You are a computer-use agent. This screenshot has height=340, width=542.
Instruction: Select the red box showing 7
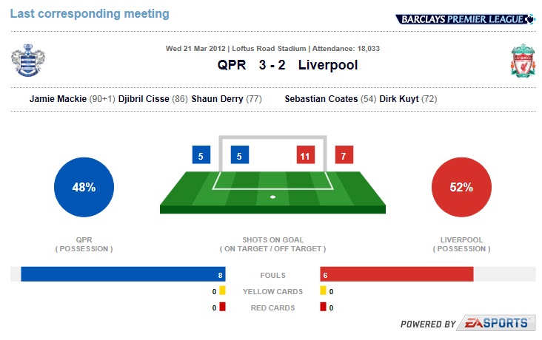click(344, 154)
